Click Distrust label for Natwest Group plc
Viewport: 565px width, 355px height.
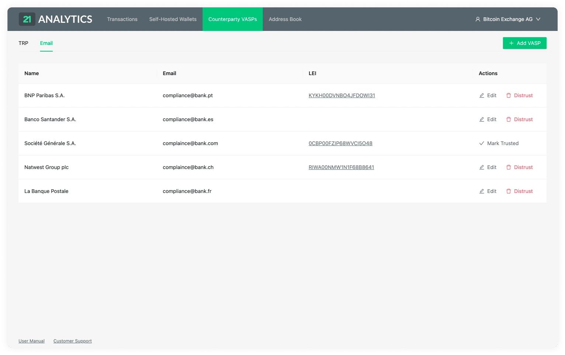[x=523, y=167]
